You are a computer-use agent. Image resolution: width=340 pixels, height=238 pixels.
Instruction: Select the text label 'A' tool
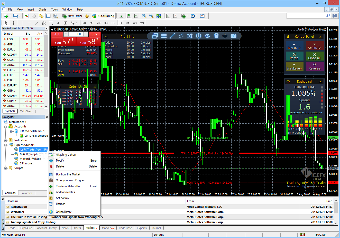58,23
